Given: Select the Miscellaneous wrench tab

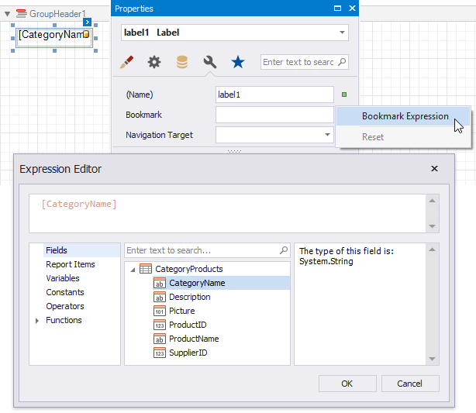Looking at the screenshot, I should tap(209, 62).
